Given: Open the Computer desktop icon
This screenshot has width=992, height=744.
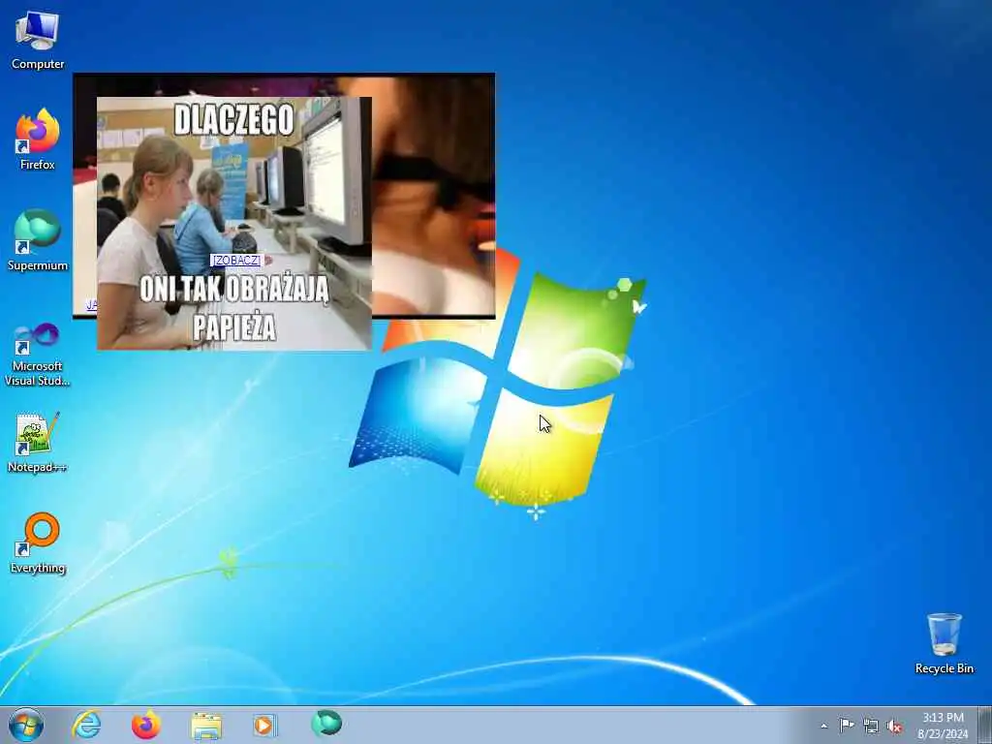Looking at the screenshot, I should (x=38, y=40).
